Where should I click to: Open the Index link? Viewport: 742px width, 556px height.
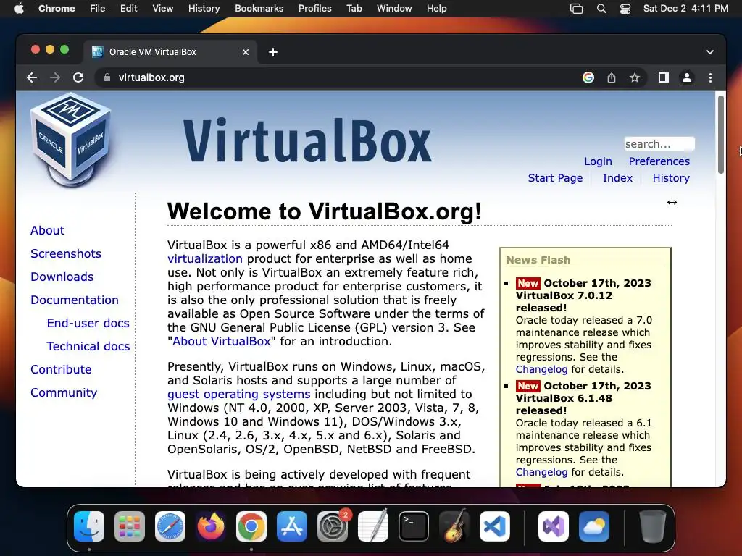[617, 178]
